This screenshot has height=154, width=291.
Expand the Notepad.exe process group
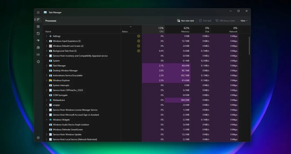pyautogui.click(x=47, y=100)
